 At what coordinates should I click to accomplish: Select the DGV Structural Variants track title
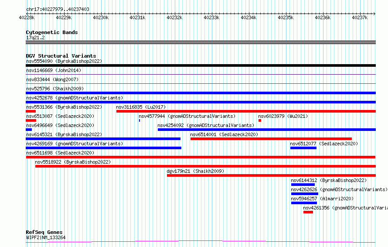pos(61,56)
